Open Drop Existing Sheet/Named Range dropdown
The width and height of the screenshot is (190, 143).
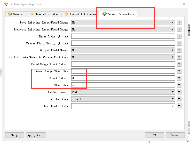tap(123, 22)
